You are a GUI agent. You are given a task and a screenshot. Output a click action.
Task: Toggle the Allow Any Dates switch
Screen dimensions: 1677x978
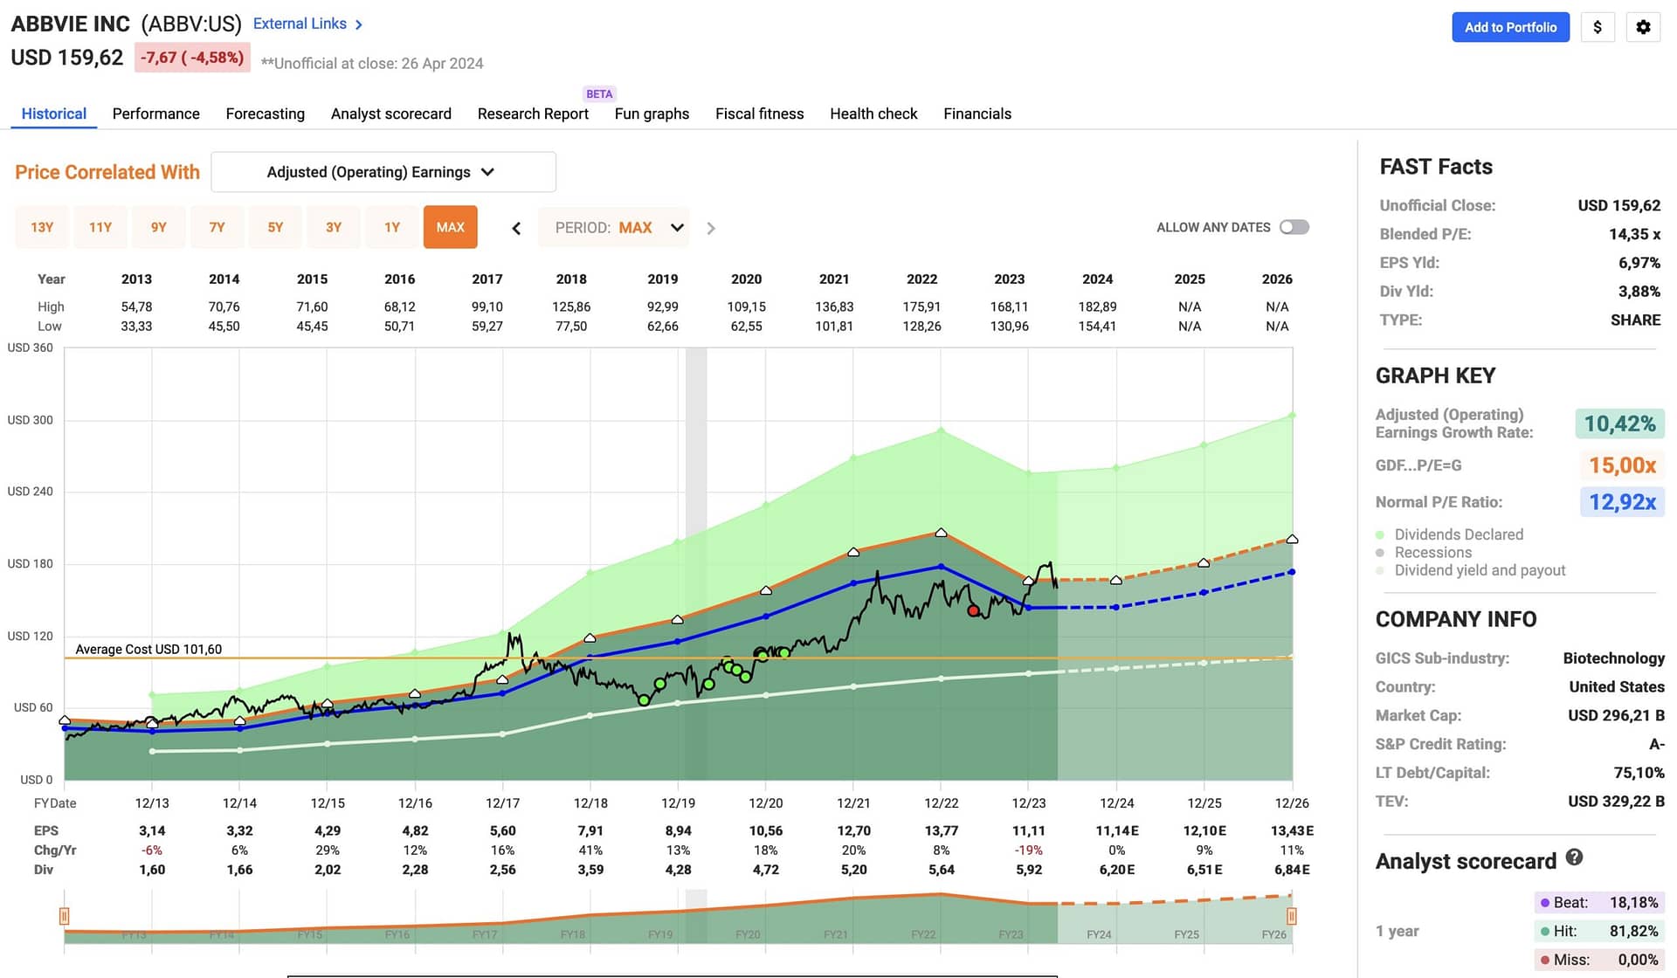click(x=1294, y=227)
